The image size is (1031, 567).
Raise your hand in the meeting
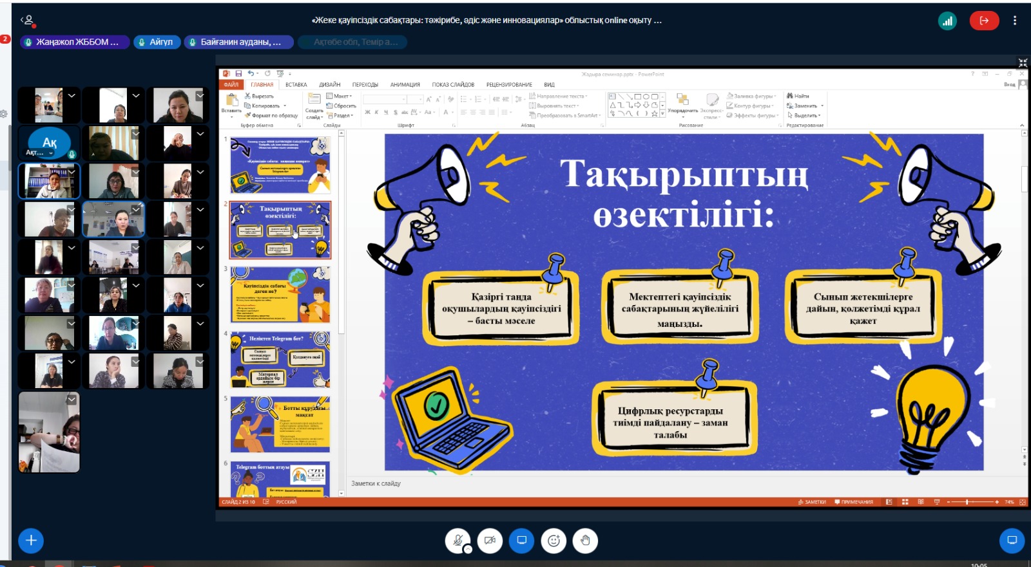click(585, 541)
